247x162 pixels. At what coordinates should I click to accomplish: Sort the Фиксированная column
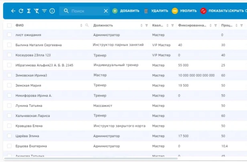point(210,26)
